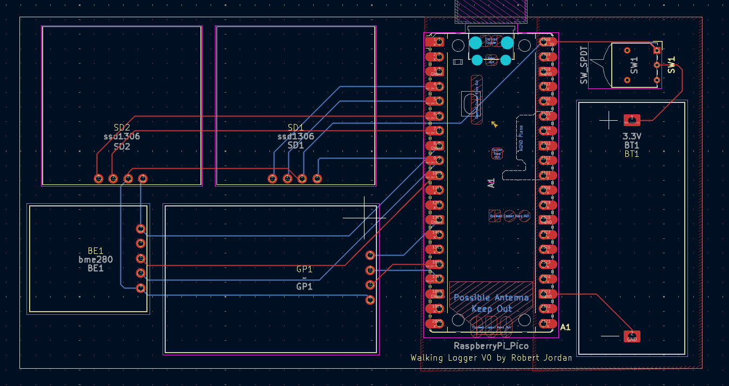729x386 pixels.
Task: Click Pico pad 10 on the left row
Action: [x=435, y=175]
